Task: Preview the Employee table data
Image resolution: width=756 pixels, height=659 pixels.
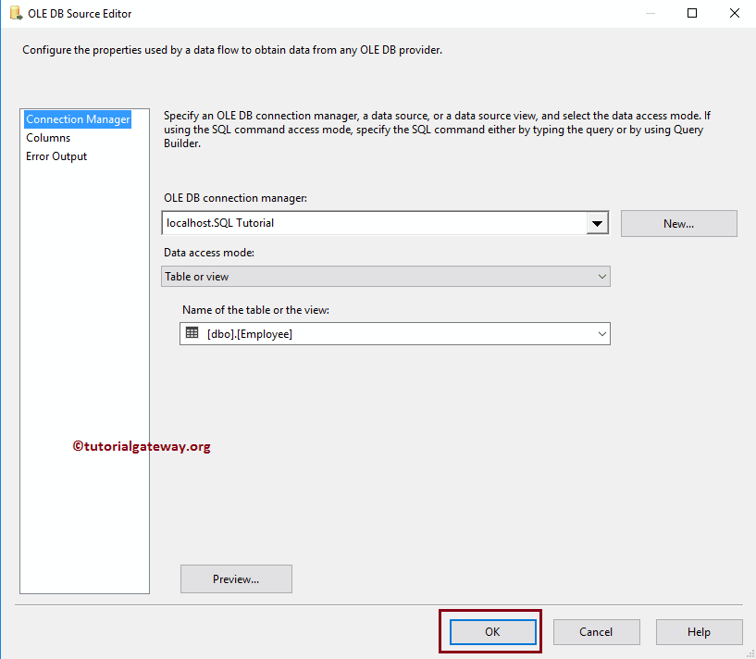Action: pyautogui.click(x=236, y=578)
